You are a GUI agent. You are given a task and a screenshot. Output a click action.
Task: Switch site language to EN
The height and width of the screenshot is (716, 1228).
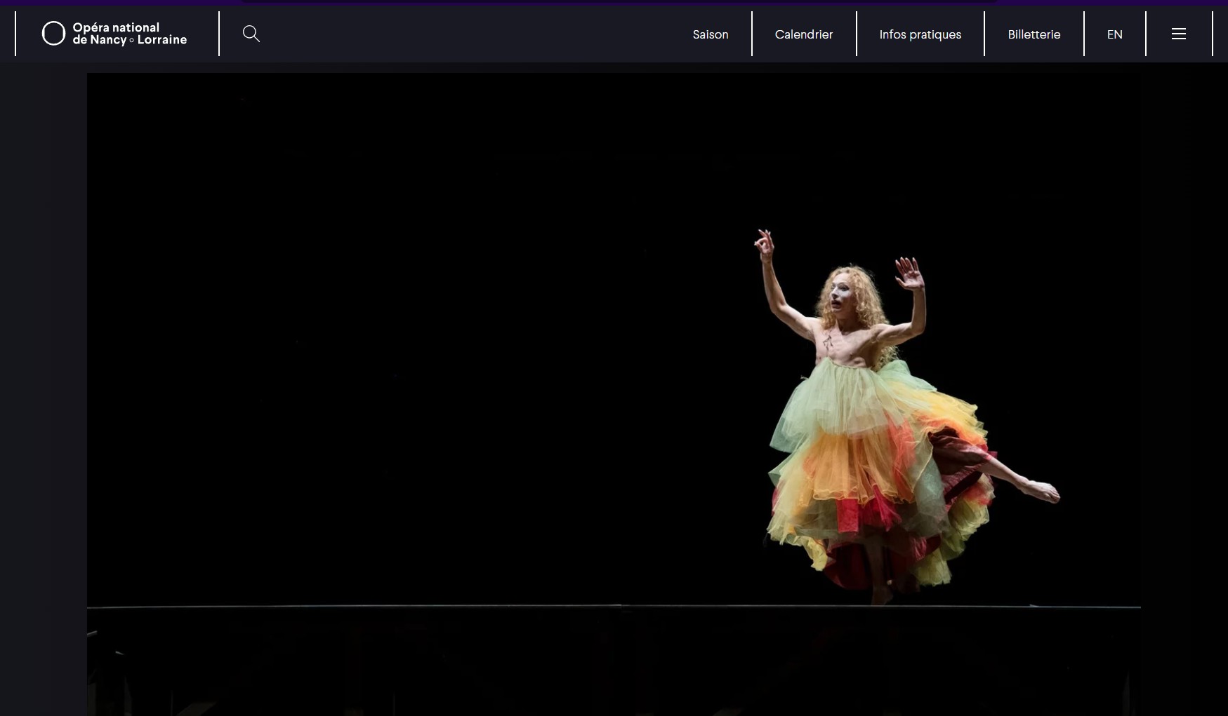(x=1114, y=34)
